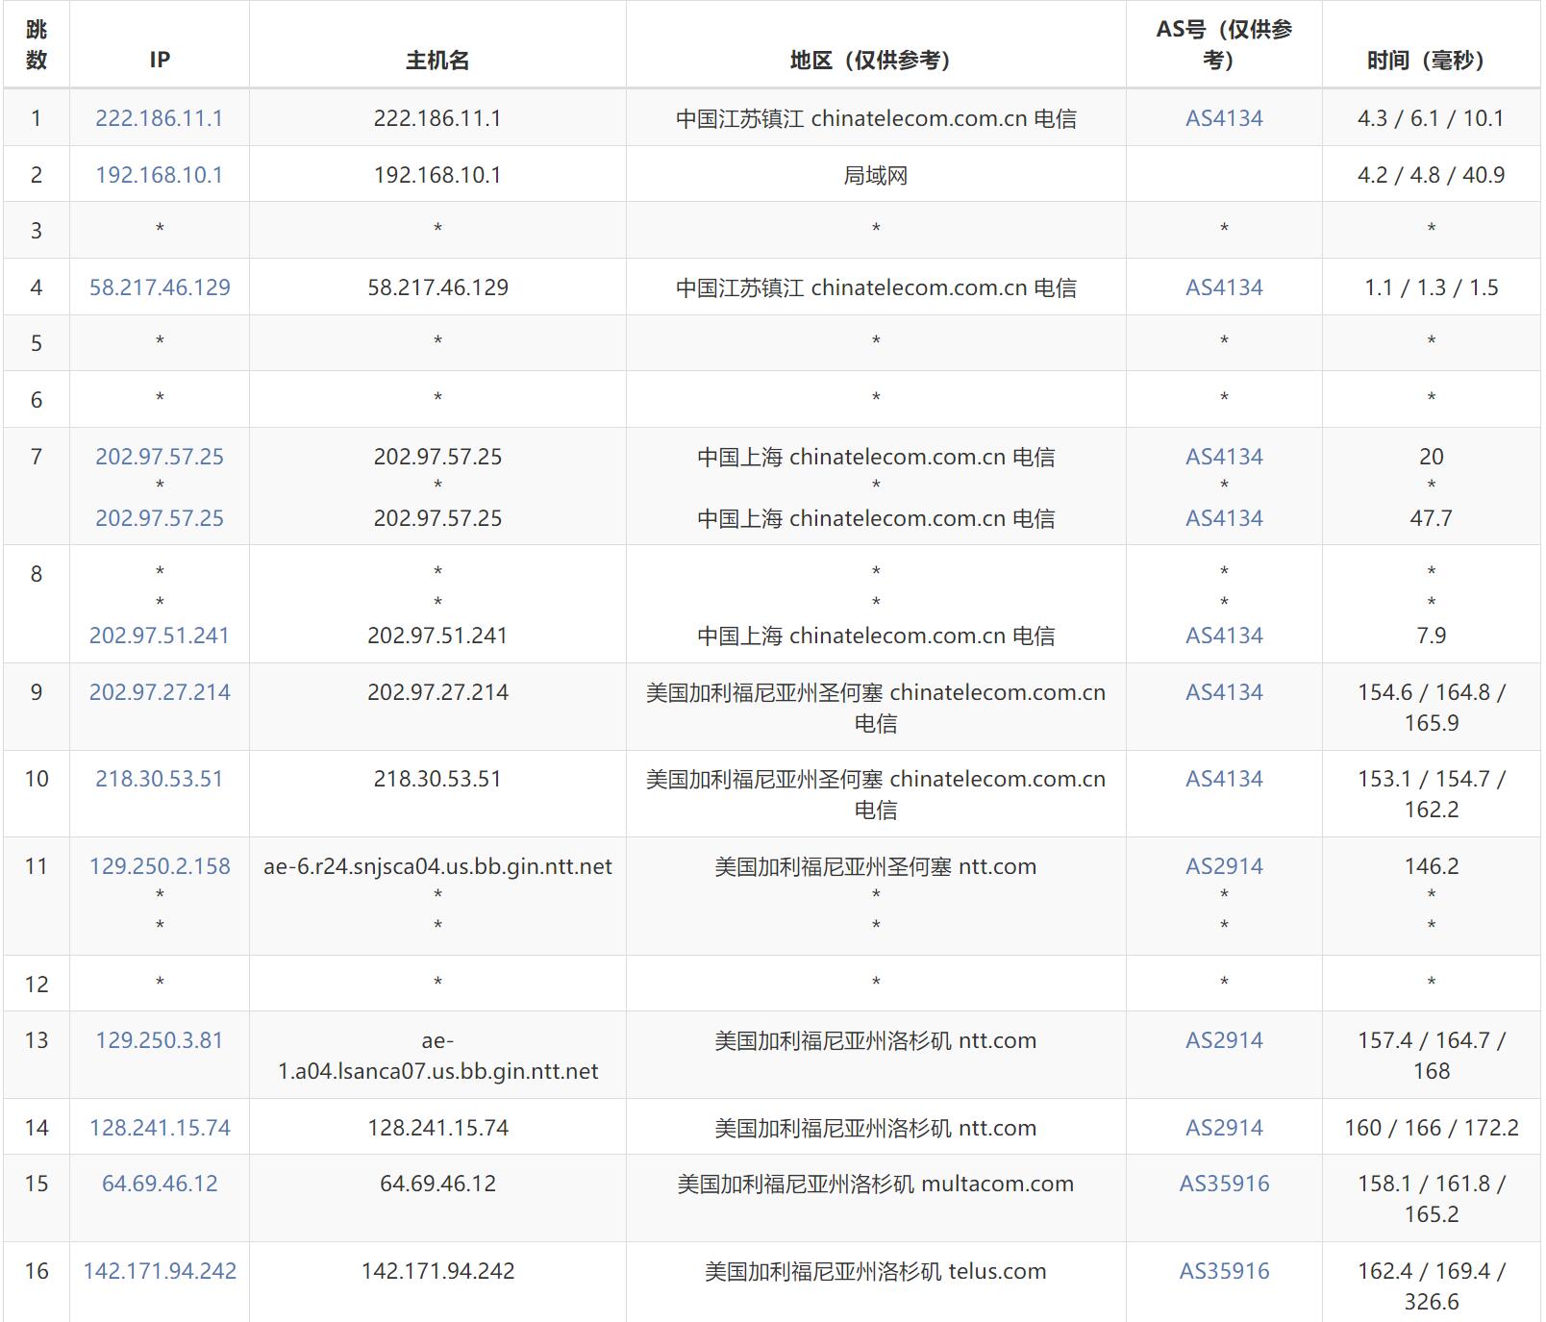Select the 地区（仅供参考） column header

pos(876,44)
